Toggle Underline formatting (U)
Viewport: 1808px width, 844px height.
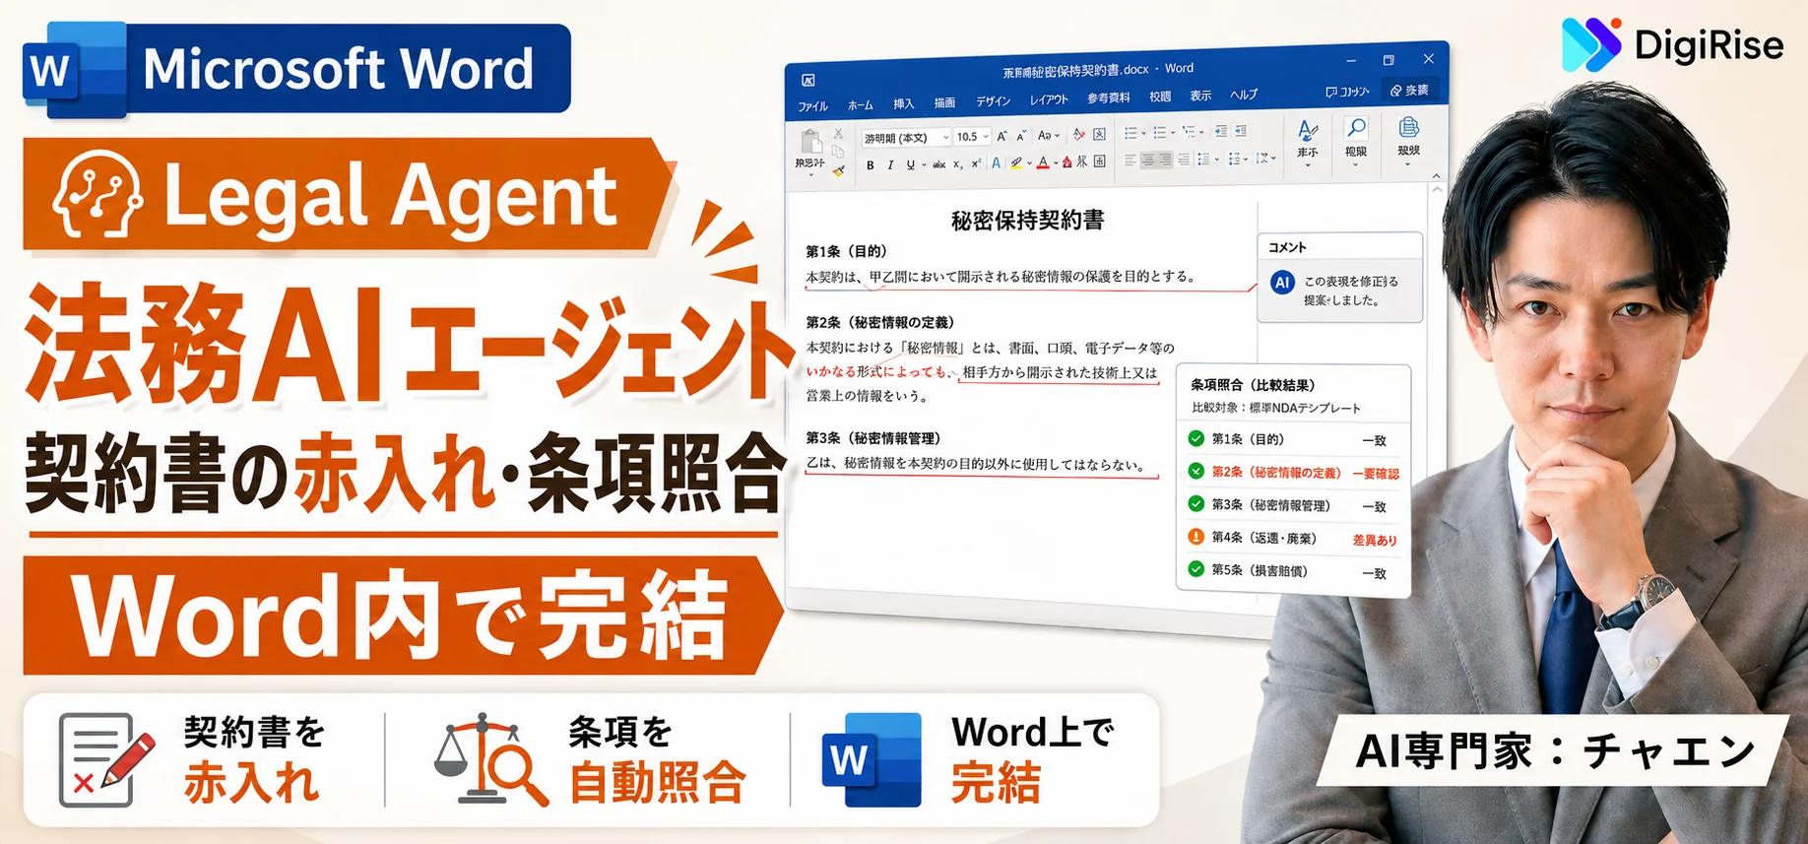pyautogui.click(x=911, y=164)
